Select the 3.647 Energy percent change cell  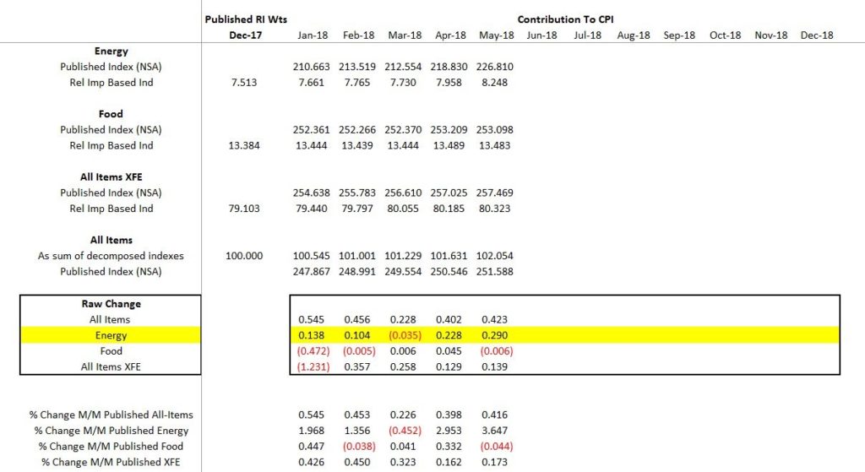point(497,430)
